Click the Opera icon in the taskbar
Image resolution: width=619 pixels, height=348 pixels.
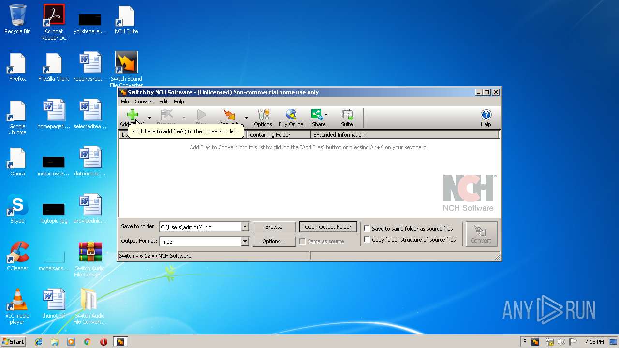coord(103,342)
